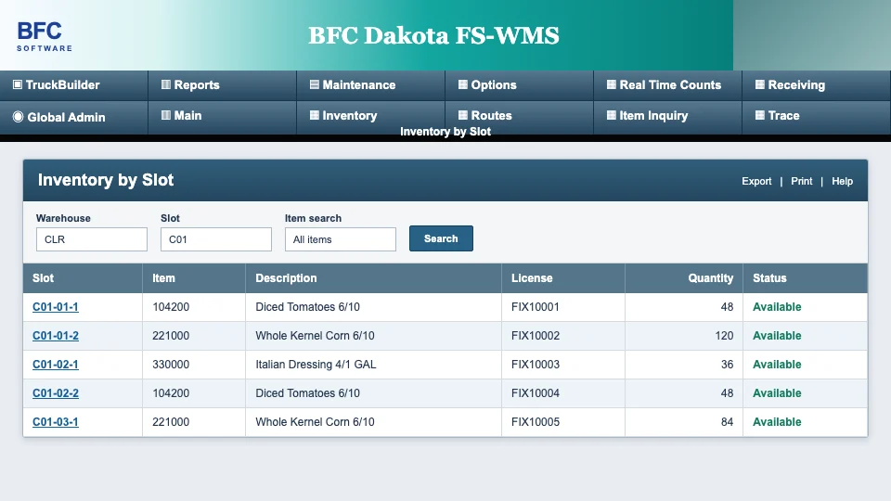
Task: Click the Maintenance menu icon
Action: click(x=315, y=84)
